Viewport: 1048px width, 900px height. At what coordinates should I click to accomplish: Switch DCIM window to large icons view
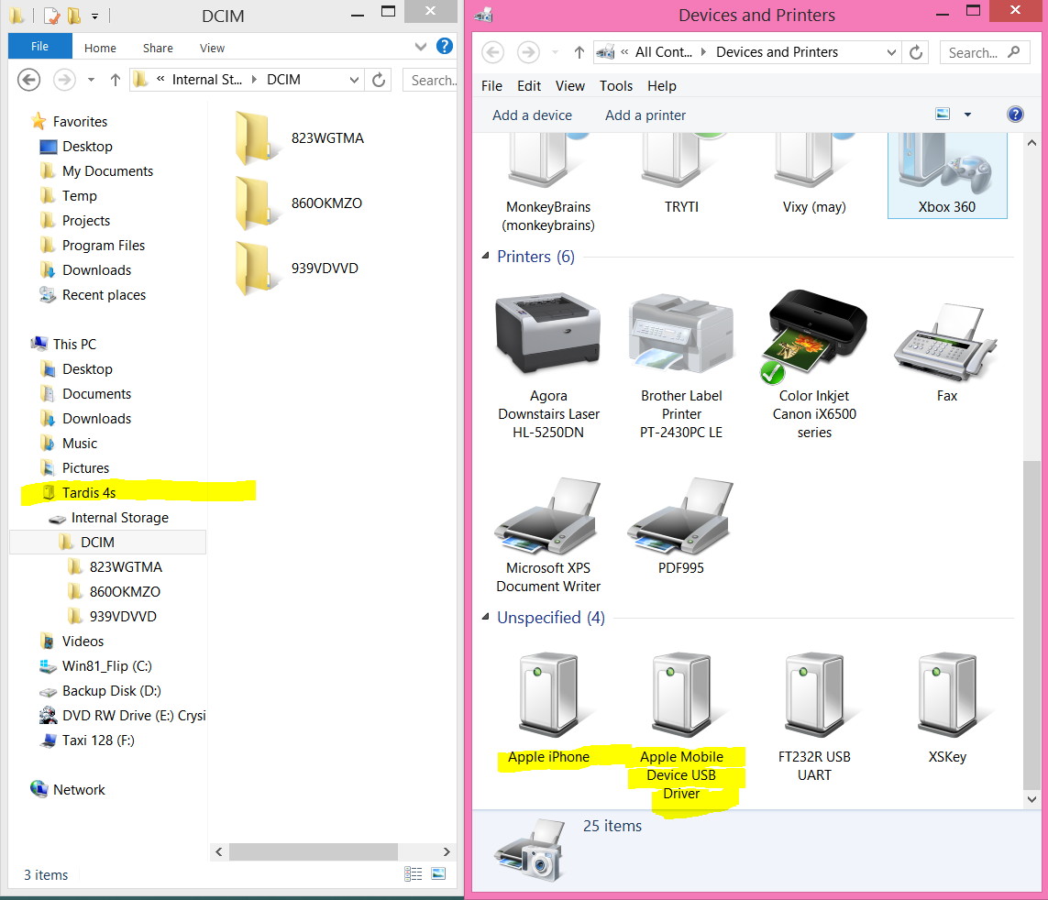pyautogui.click(x=438, y=873)
